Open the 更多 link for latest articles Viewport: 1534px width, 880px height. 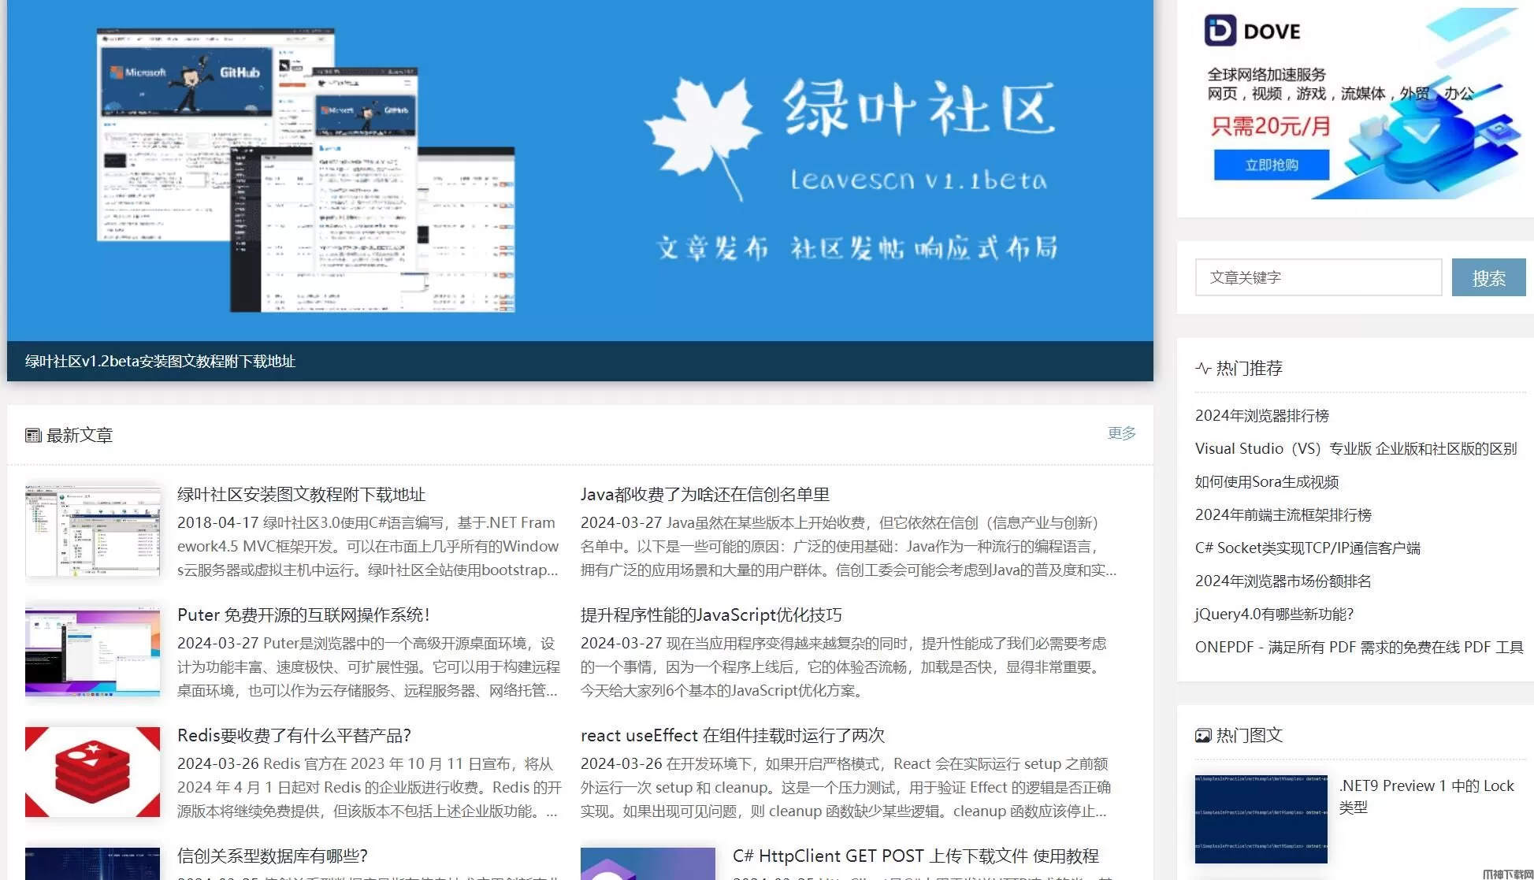1121,433
